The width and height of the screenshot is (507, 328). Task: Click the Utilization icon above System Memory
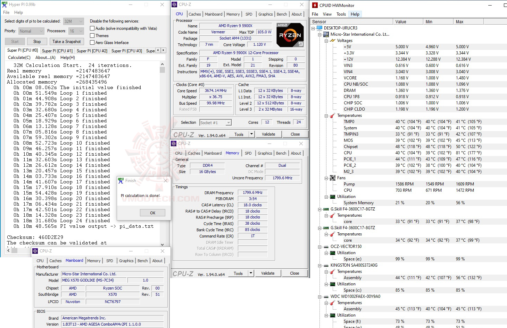[x=332, y=197]
